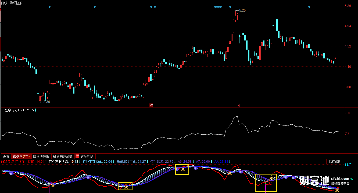358x193 pixels.
Task: Switch to the 陆股通持股 tab
Action: pyautogui.click(x=41, y=156)
